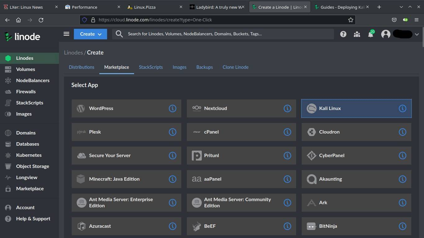The image size is (424, 238).
Task: Switch to Distributions tab
Action: click(x=82, y=67)
